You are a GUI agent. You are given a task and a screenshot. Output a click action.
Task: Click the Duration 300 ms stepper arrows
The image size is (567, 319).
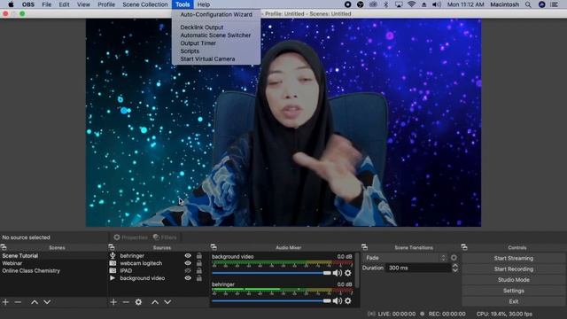coord(455,268)
